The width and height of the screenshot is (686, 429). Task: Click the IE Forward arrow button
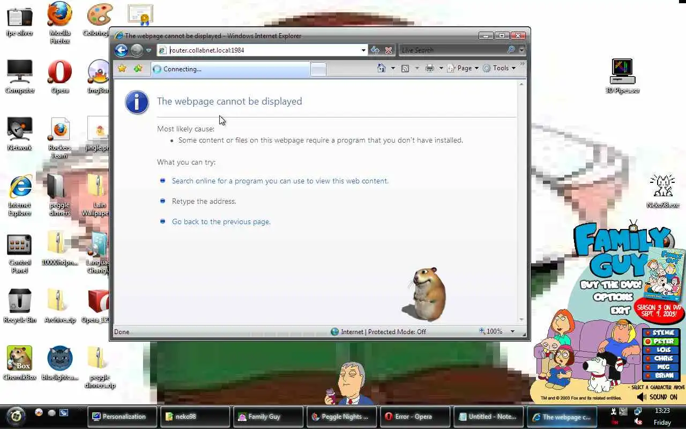pyautogui.click(x=137, y=50)
